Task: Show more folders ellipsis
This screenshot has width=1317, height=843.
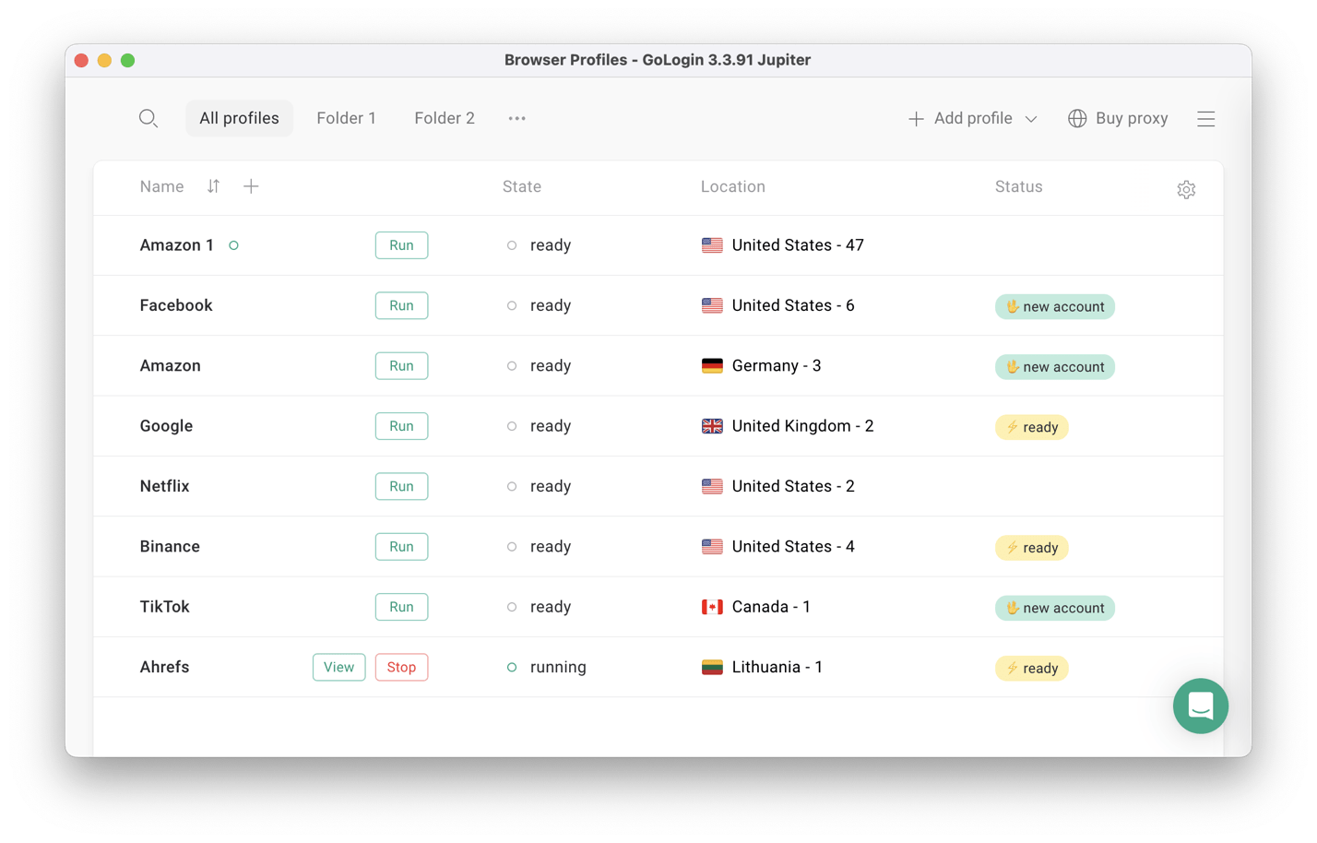Action: [516, 118]
